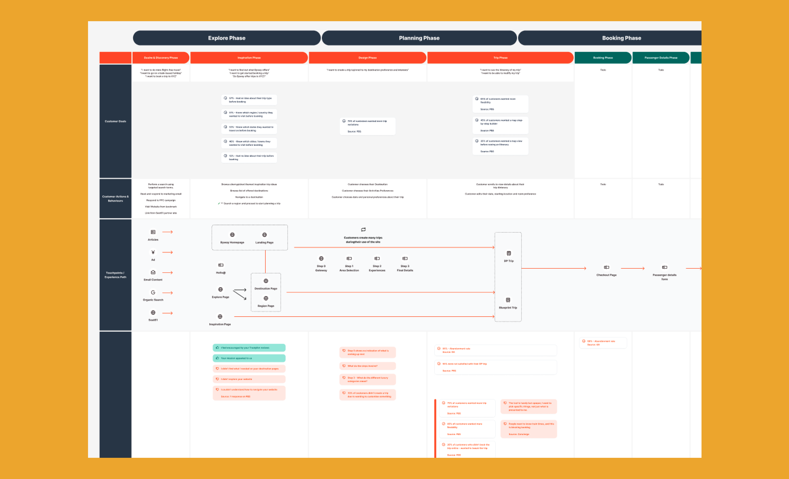Viewport: 789px width, 479px height.
Task: Click the Trip Phase red label
Action: 500,58
